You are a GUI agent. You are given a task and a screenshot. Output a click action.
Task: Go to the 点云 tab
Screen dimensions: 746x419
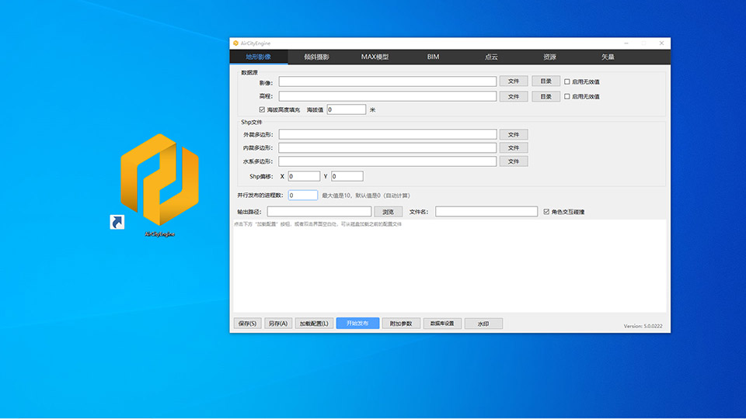click(x=491, y=57)
